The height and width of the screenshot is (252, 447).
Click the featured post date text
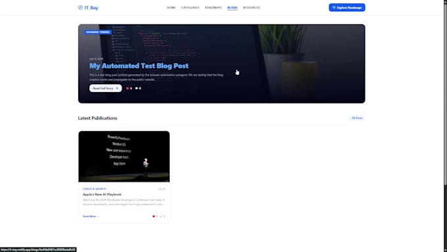coord(96,59)
